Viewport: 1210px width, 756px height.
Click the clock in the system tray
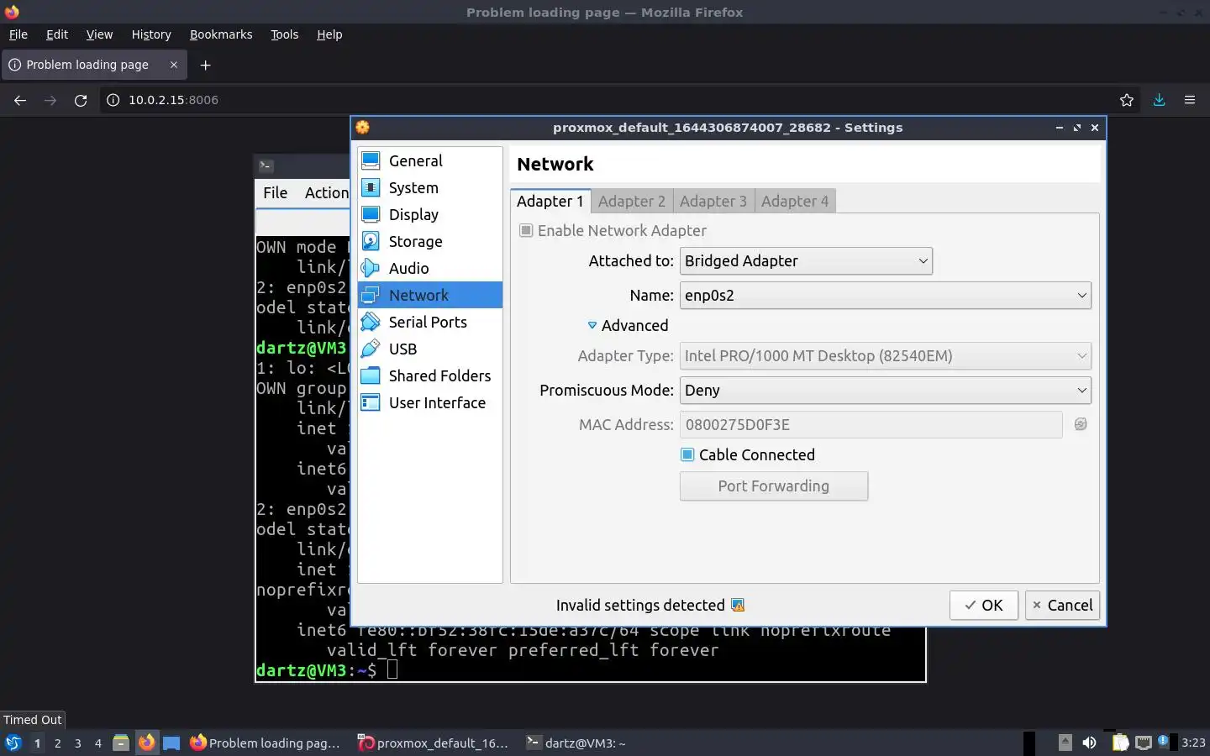(x=1193, y=743)
